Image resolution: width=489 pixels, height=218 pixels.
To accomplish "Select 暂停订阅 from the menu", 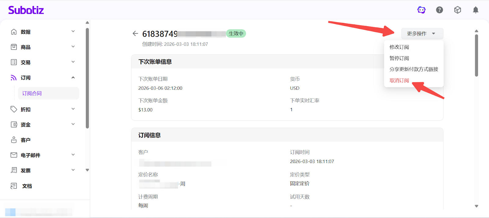I will pos(399,58).
